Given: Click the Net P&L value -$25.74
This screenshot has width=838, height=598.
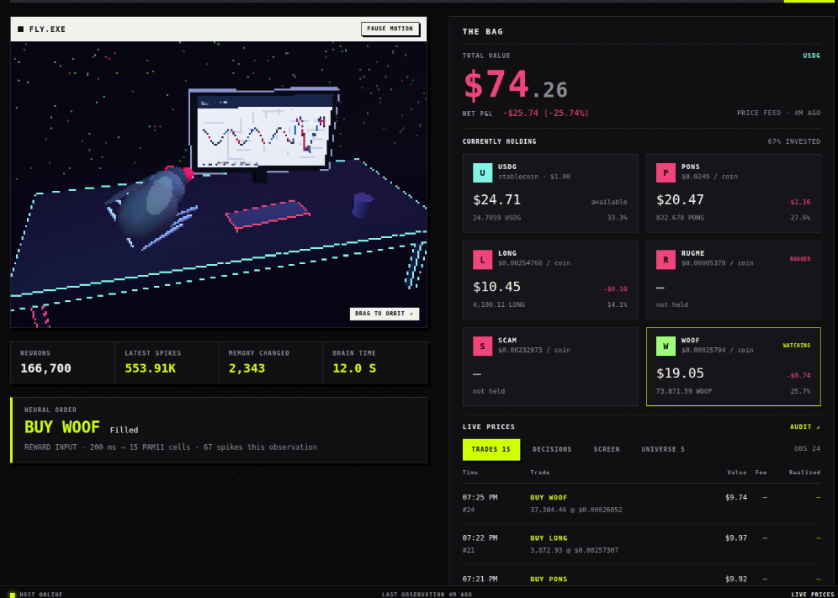Looking at the screenshot, I should pos(546,114).
